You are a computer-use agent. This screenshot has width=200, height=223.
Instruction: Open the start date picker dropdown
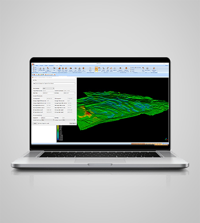tap(49, 93)
